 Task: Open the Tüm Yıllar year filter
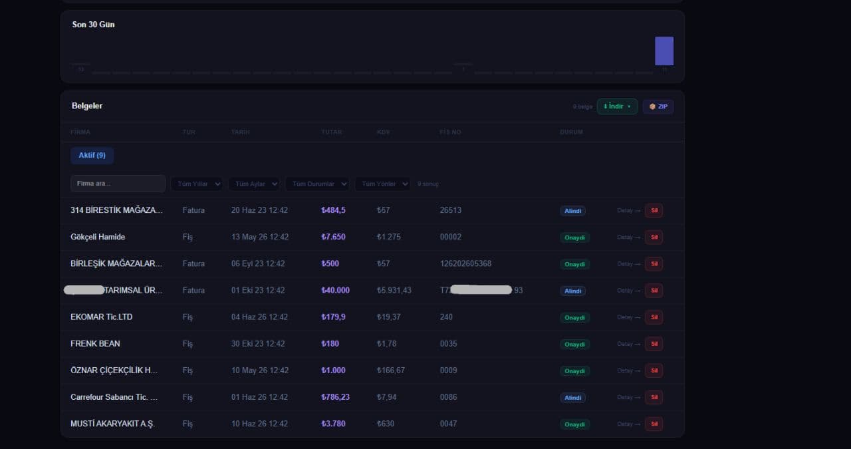click(196, 184)
